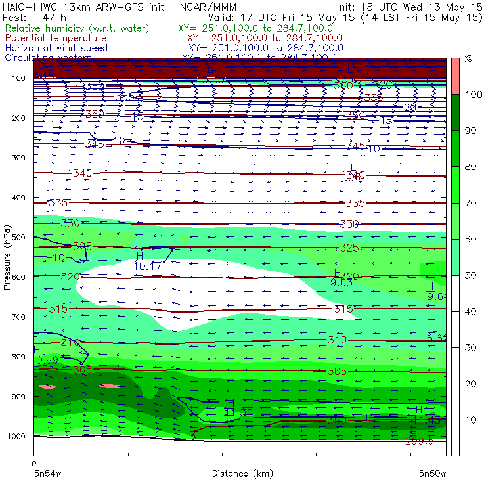This screenshot has width=486, height=486.
Task: Click the 'Distance (km)' axis label
Action: (x=242, y=474)
